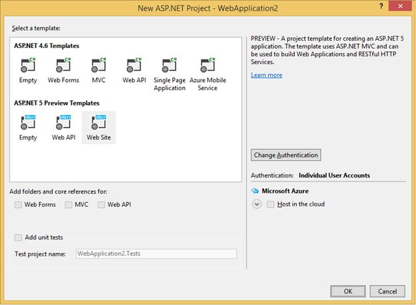The height and width of the screenshot is (305, 416).
Task: Click the Individual User Accounts authentication text
Action: point(334,176)
